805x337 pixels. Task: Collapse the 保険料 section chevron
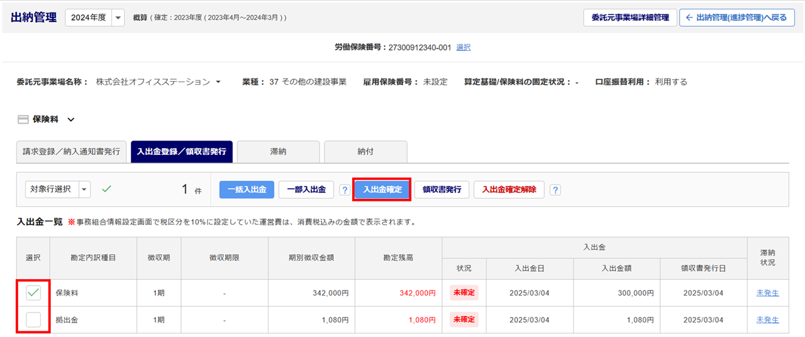click(x=70, y=119)
